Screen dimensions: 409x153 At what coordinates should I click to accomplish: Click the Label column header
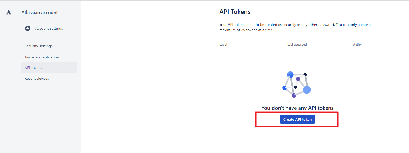(x=223, y=45)
